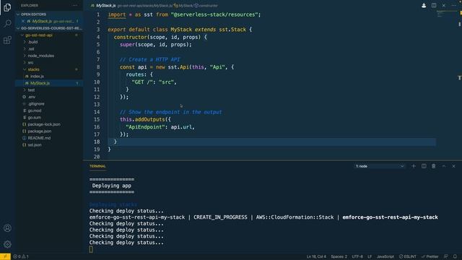Split the terminal panel

424,166
